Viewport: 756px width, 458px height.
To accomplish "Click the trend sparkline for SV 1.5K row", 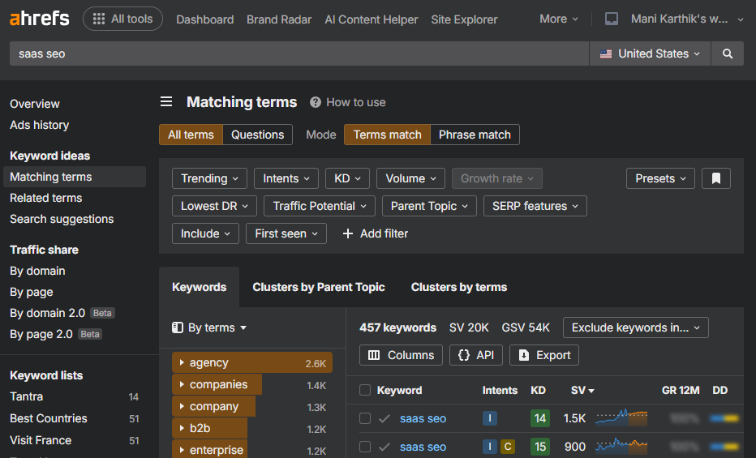I will (621, 417).
